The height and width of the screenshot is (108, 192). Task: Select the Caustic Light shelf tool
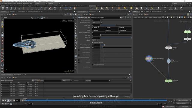point(146,8)
